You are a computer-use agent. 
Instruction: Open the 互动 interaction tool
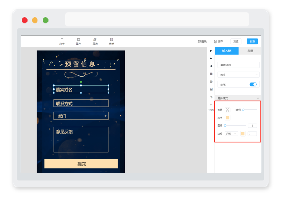(95, 41)
